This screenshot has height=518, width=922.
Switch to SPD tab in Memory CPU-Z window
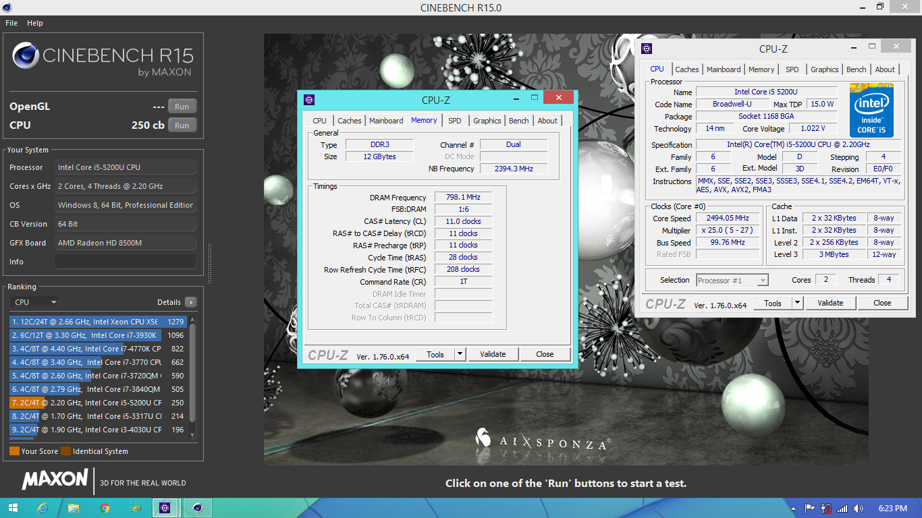tap(455, 121)
